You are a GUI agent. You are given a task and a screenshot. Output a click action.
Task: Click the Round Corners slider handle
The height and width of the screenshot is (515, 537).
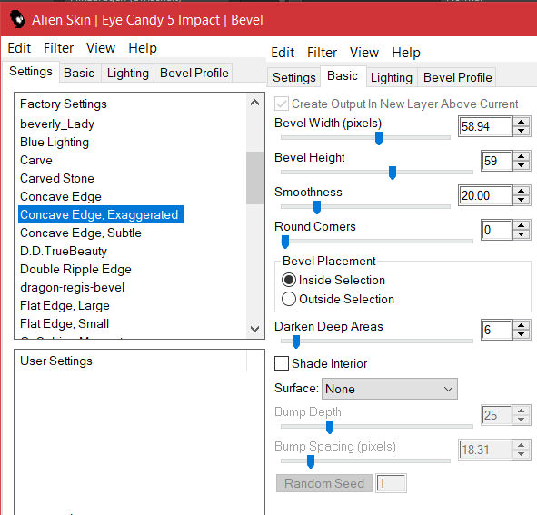click(x=285, y=243)
